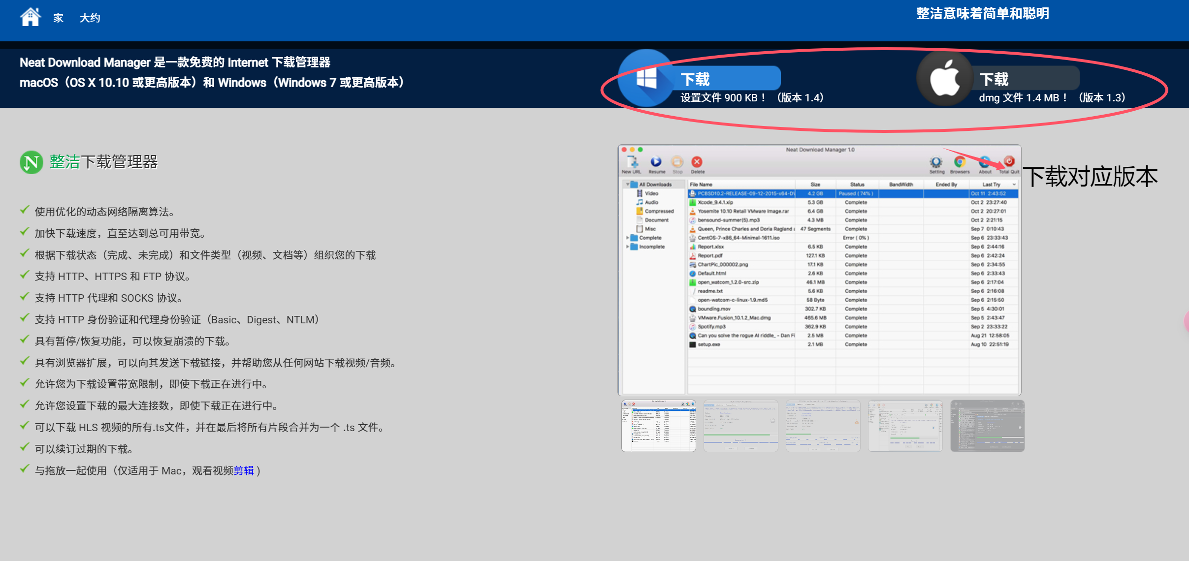Image resolution: width=1189 pixels, height=561 pixels.
Task: Click the green N logo icon
Action: 32,162
